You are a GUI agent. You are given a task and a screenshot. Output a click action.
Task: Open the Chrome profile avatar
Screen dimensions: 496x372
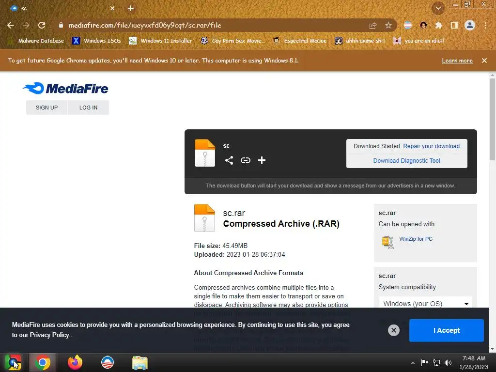[x=470, y=25]
